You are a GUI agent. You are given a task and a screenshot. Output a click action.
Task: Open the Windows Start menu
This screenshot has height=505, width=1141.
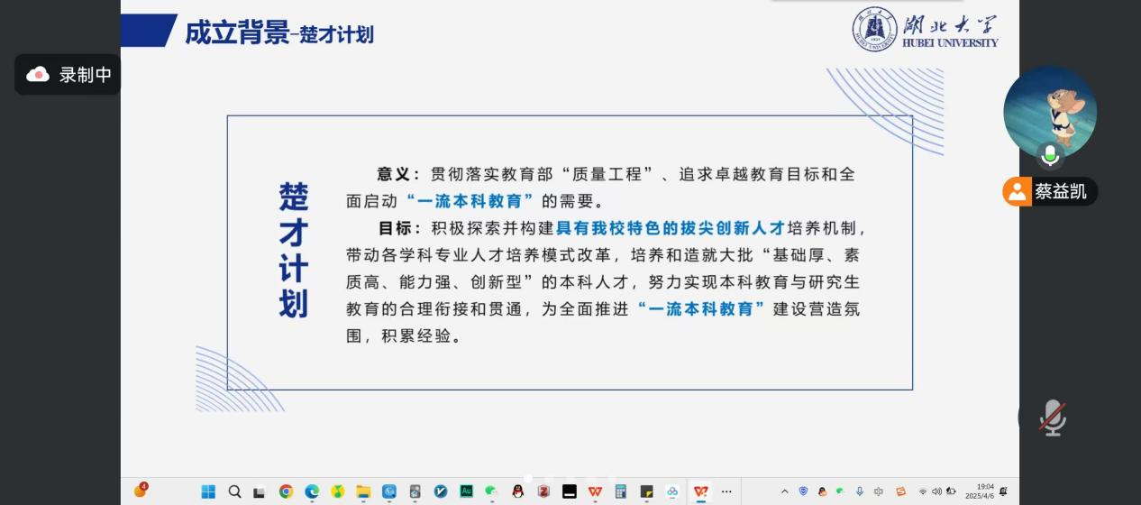(x=208, y=491)
